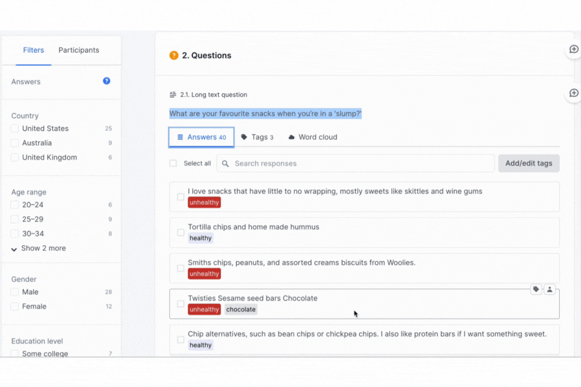Open the Word cloud tab

tap(312, 137)
